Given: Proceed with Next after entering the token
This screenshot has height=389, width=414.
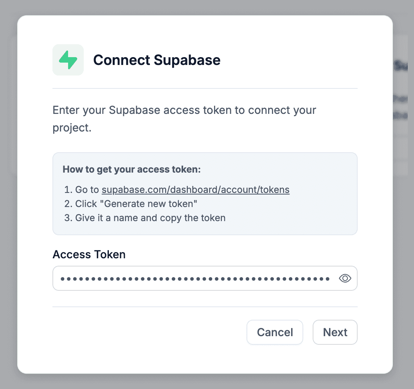Looking at the screenshot, I should pos(335,332).
